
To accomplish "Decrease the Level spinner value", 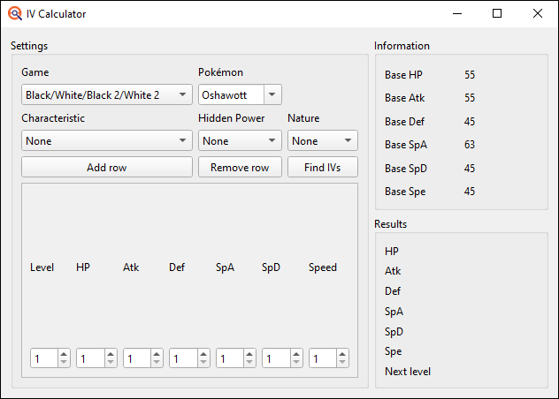I will click(64, 362).
